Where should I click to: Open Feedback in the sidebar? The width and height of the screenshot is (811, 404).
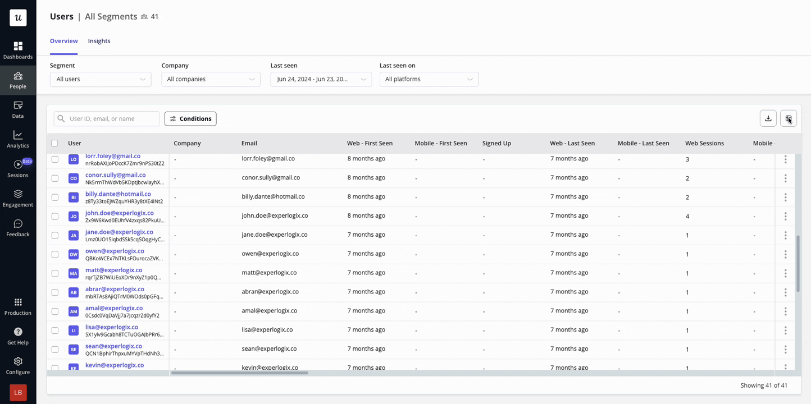[18, 228]
